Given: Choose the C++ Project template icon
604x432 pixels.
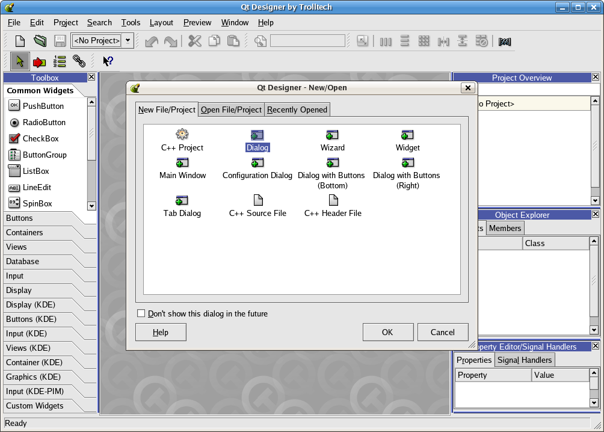Looking at the screenshot, I should point(182,135).
